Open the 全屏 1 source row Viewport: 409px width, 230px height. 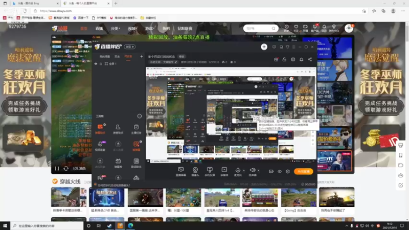(x=118, y=63)
